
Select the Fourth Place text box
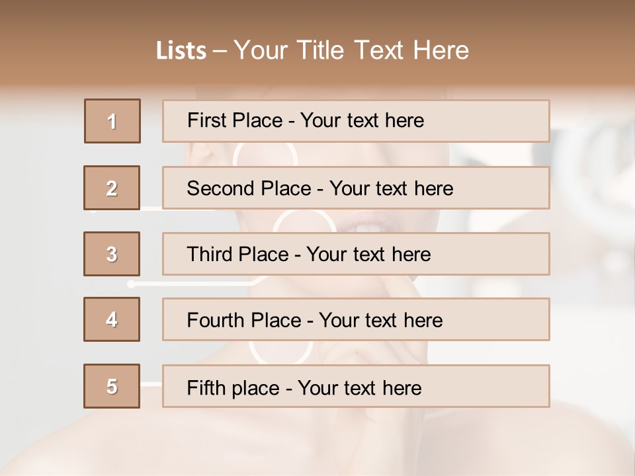356,319
